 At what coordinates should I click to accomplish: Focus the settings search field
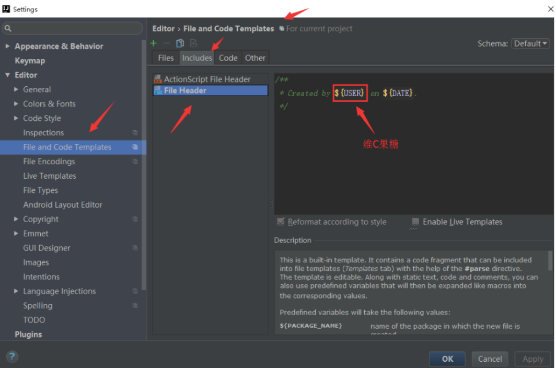[72, 28]
